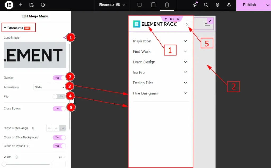Image resolution: width=271 pixels, height=168 pixels.
Task: Click the AI sparkle icon beside Logo Image
Action: coord(64,37)
